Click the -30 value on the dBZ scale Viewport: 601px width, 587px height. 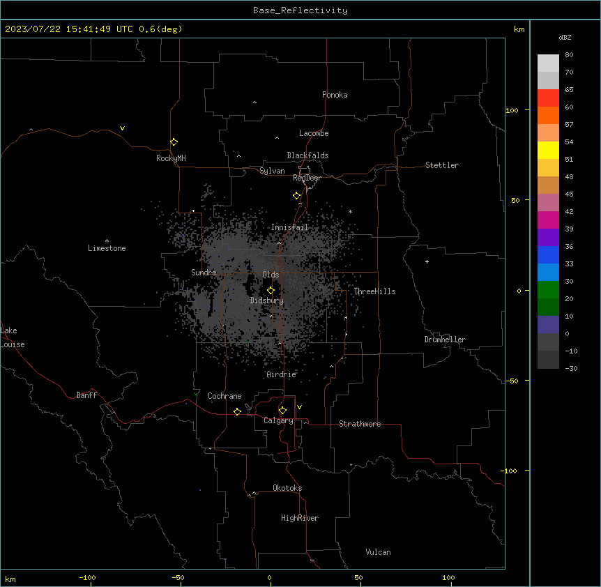tap(571, 368)
